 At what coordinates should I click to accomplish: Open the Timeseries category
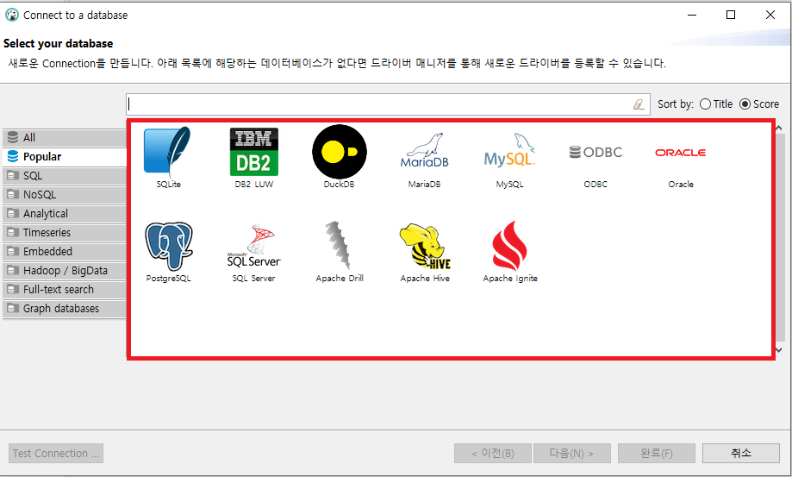[64, 232]
